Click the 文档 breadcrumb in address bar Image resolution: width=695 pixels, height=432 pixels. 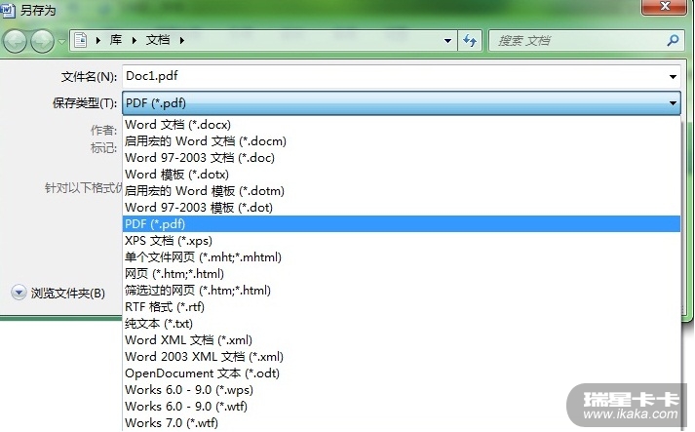pyautogui.click(x=158, y=40)
